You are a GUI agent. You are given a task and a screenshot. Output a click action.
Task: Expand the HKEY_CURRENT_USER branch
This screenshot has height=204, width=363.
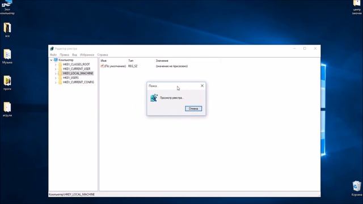click(56, 69)
